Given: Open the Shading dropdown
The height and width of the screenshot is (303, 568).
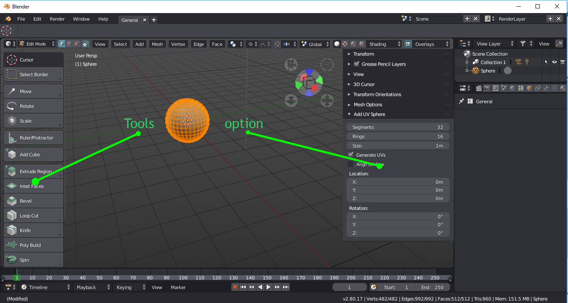Looking at the screenshot, I should click(x=384, y=44).
